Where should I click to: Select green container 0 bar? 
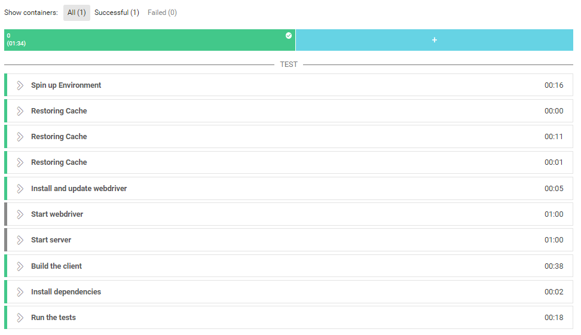coord(149,40)
